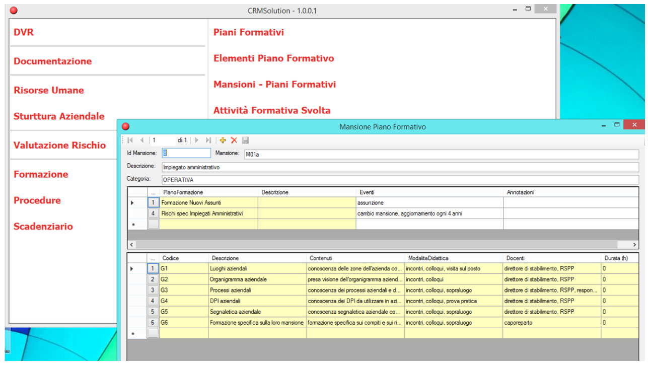
Task: Sort by the Docenti column header
Action: point(552,258)
